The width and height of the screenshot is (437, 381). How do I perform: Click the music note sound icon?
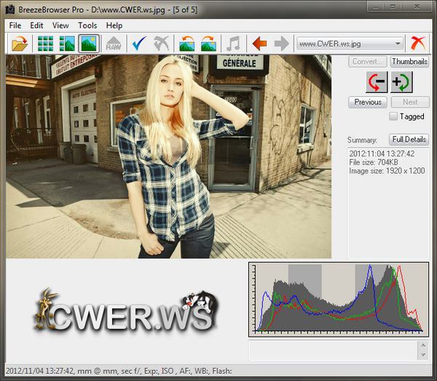point(233,44)
